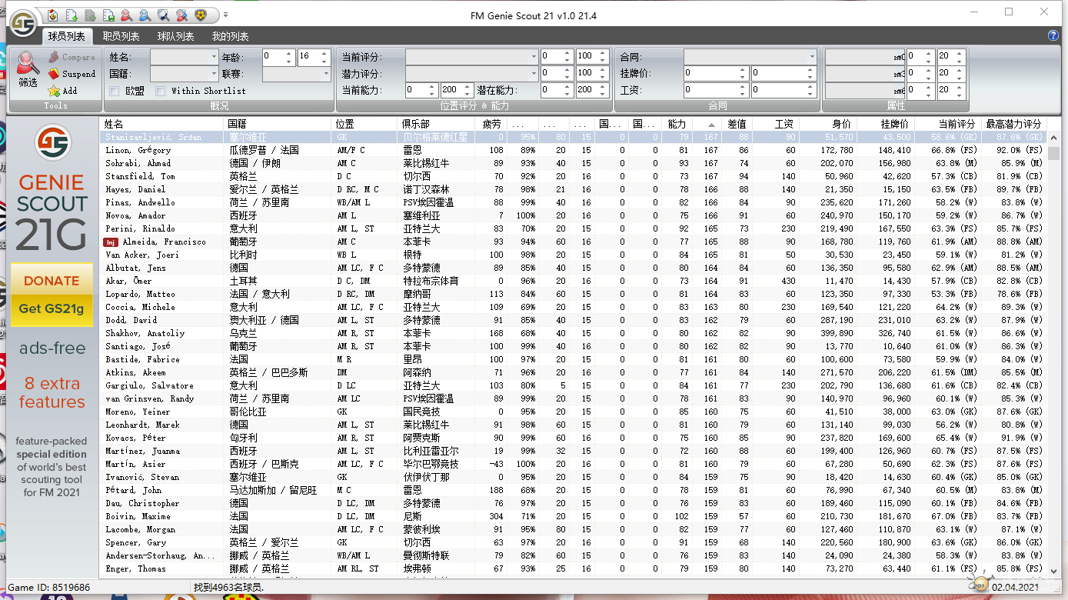Image resolution: width=1068 pixels, height=600 pixels.
Task: Sort by the 工资 column header
Action: pos(784,124)
